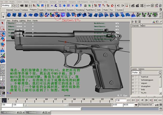Toggle display type box of body layer
This screenshot has height=115, width=163.
pos(136,89)
